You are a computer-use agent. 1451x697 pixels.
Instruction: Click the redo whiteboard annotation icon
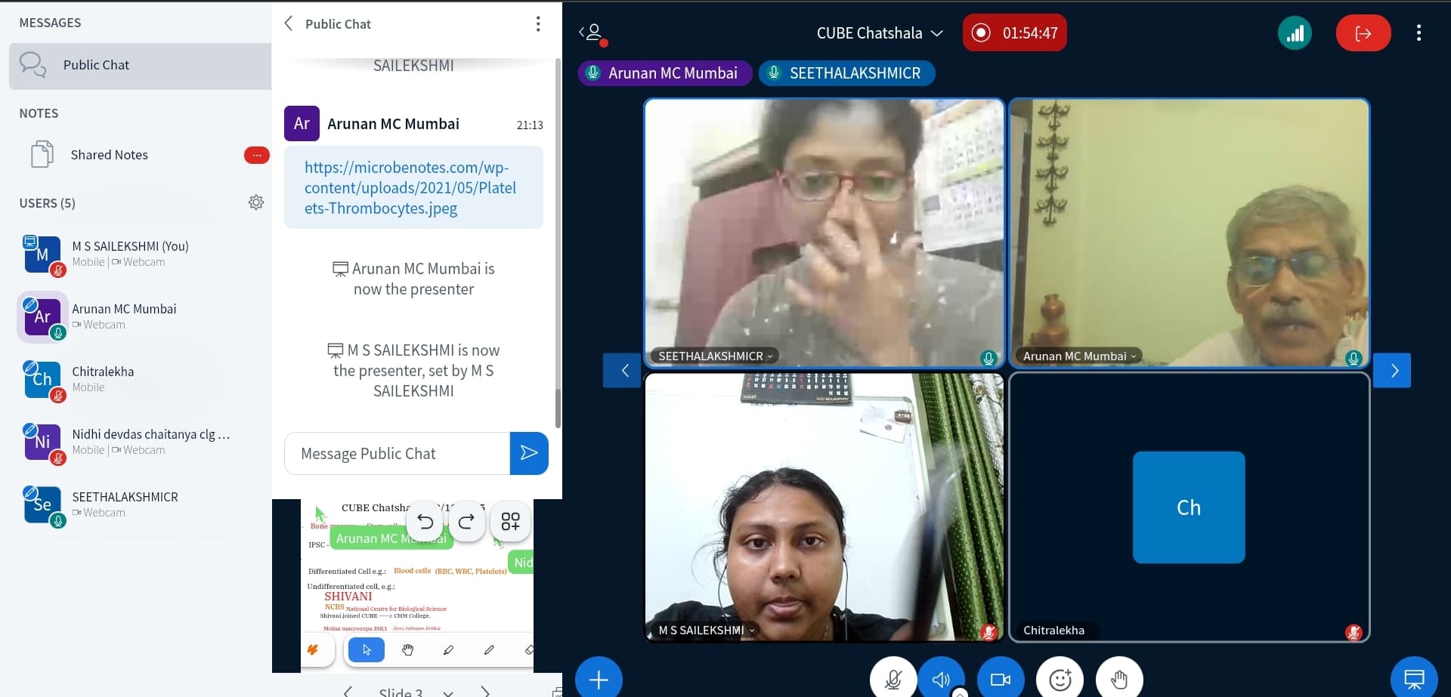[x=466, y=521]
